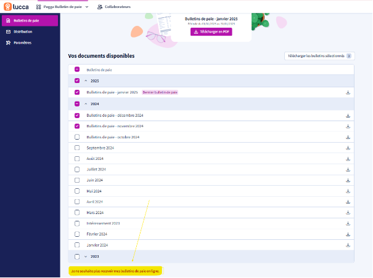The image size is (373, 278).
Task: Click download icon for Janvier 2024
Action: (348, 245)
